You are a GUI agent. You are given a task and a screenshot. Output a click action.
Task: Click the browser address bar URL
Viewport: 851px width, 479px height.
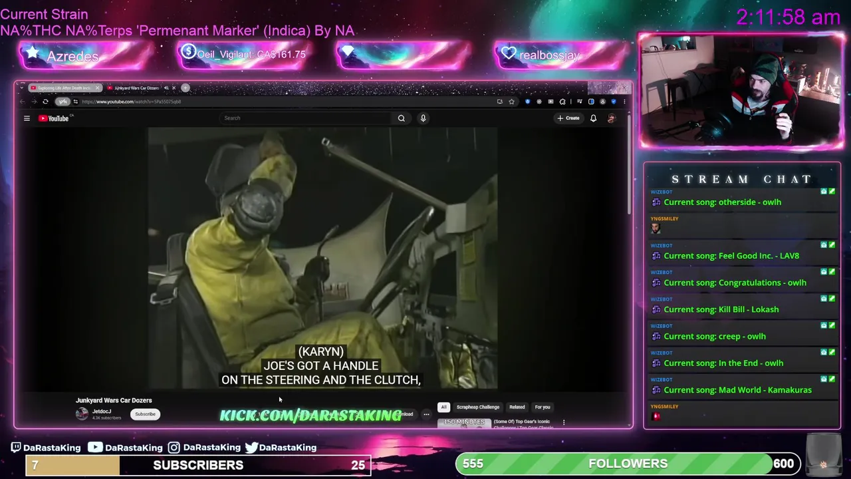132,101
